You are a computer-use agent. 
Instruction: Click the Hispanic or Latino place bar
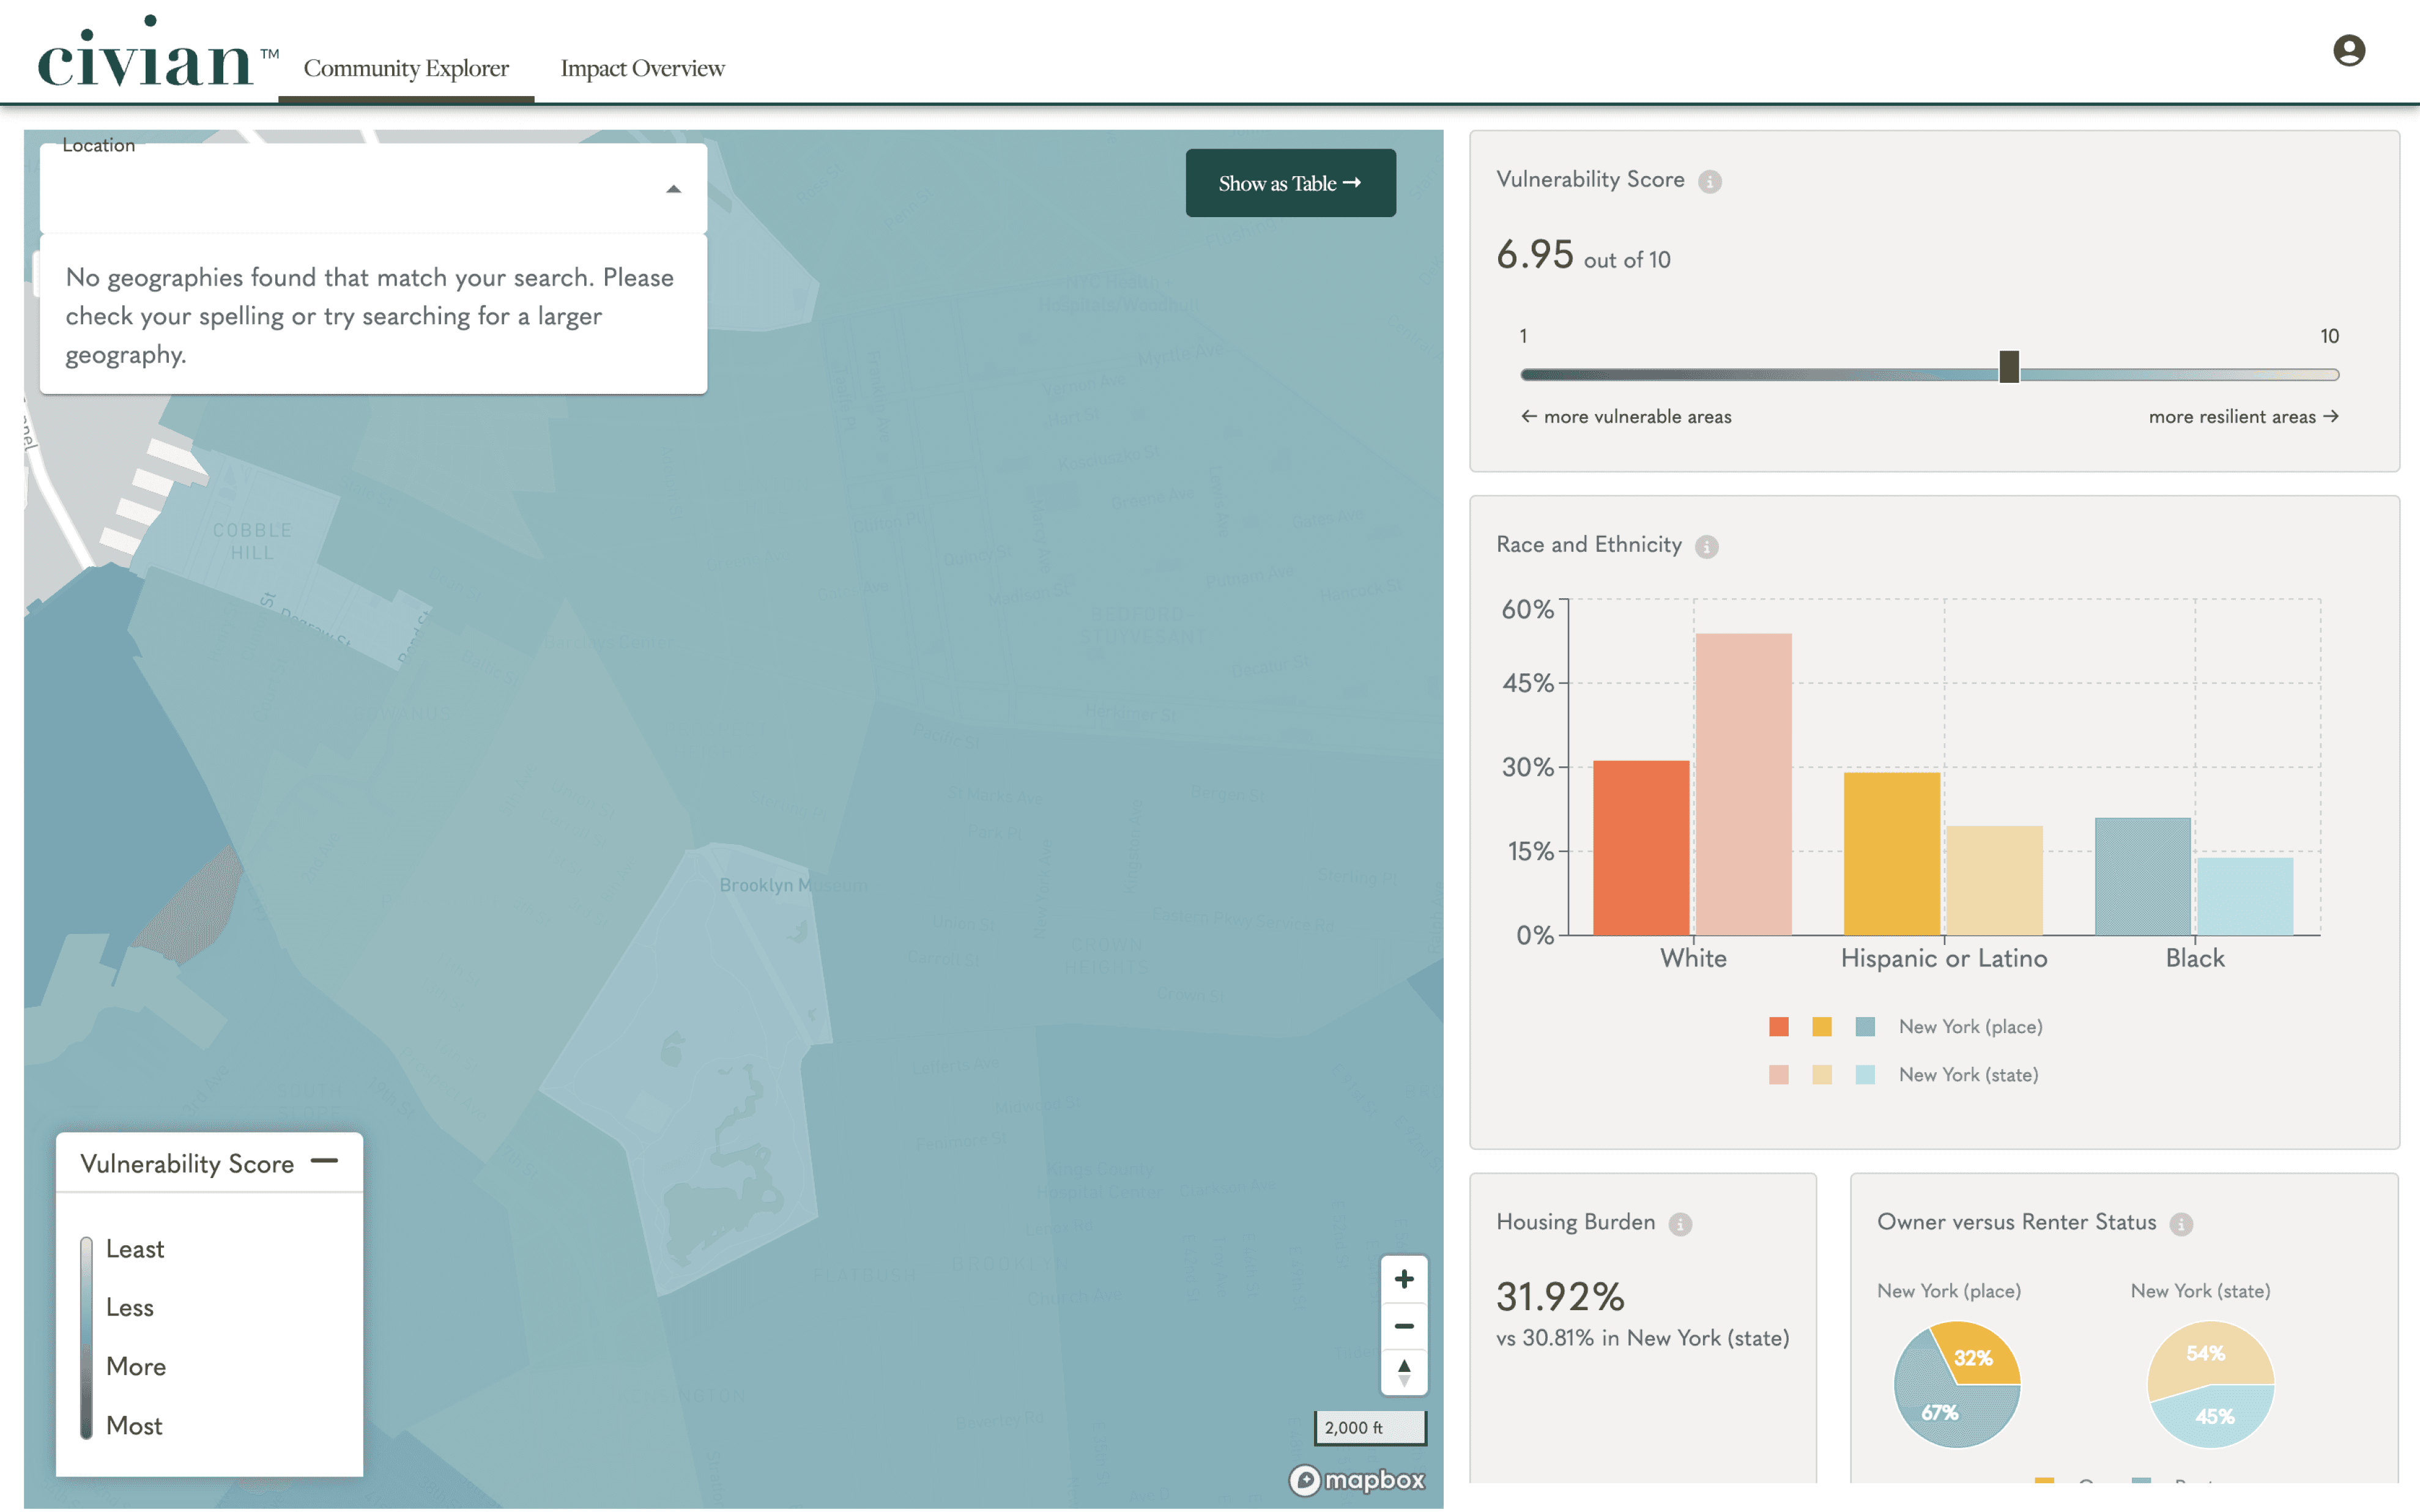(x=1892, y=853)
